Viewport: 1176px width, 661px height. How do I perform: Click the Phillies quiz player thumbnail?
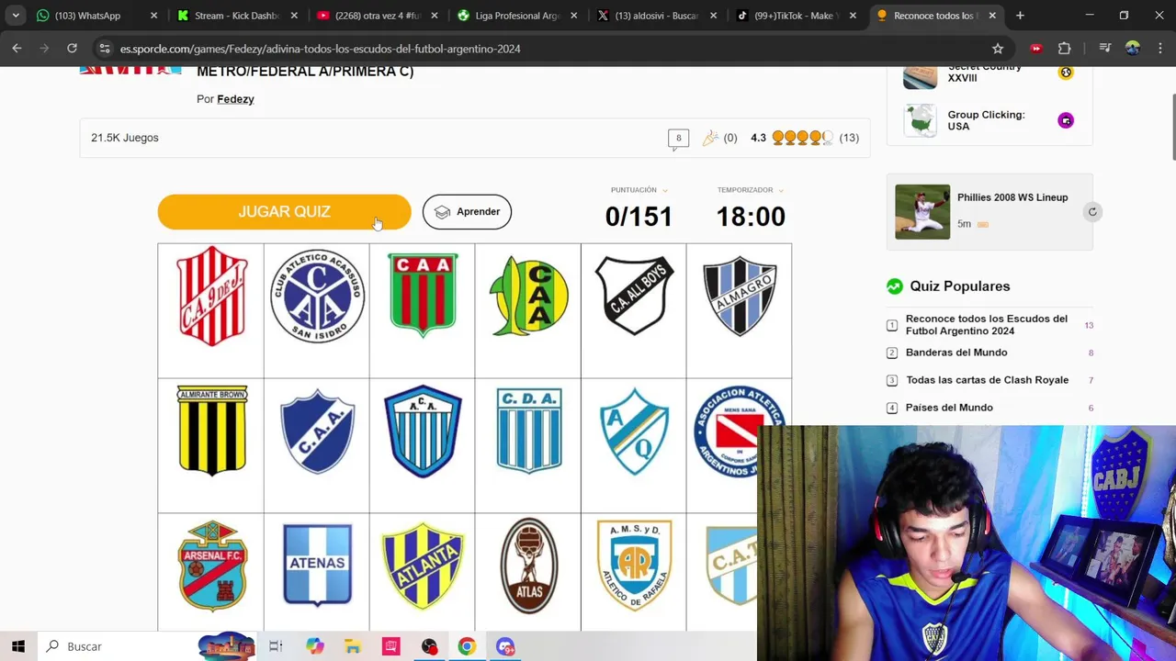pos(922,212)
